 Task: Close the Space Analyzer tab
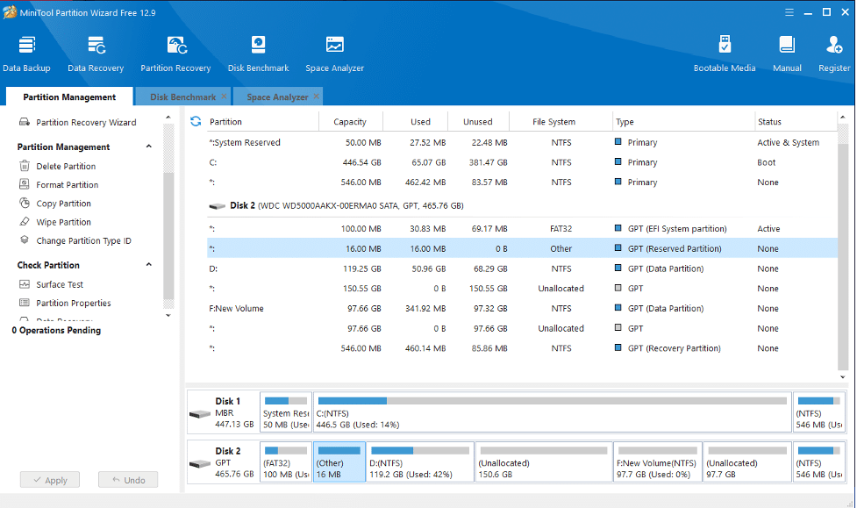point(317,97)
